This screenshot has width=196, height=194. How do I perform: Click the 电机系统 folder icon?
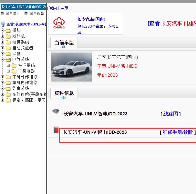click(8, 42)
